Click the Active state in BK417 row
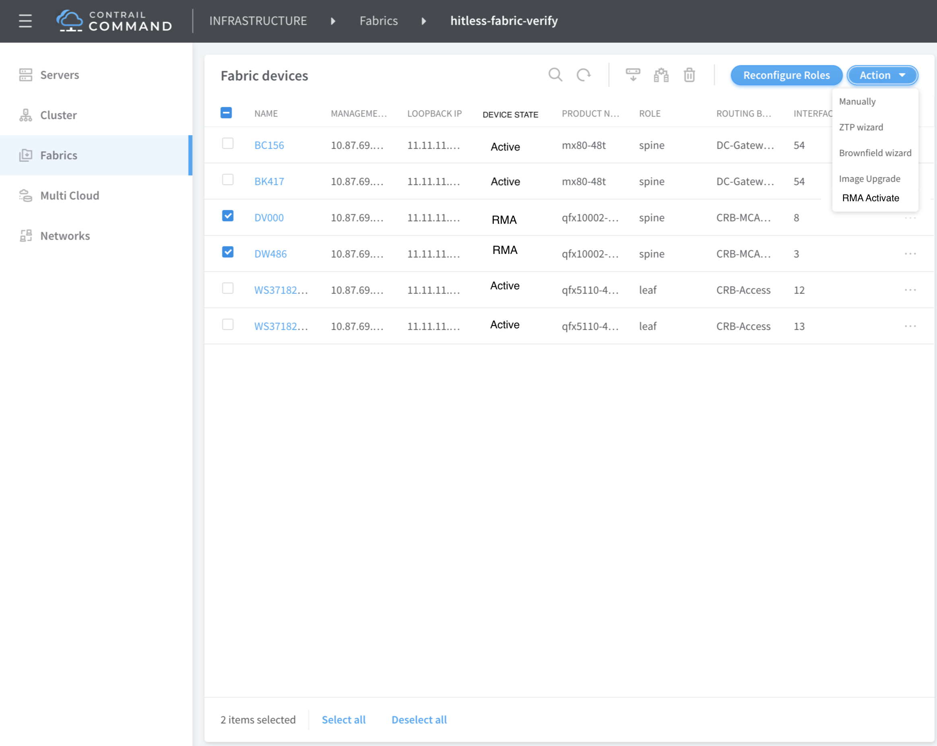This screenshot has width=937, height=746. pyautogui.click(x=505, y=181)
